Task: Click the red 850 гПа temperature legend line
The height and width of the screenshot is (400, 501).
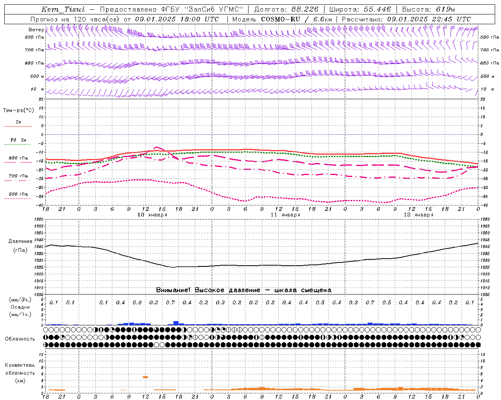Action: pos(18,162)
